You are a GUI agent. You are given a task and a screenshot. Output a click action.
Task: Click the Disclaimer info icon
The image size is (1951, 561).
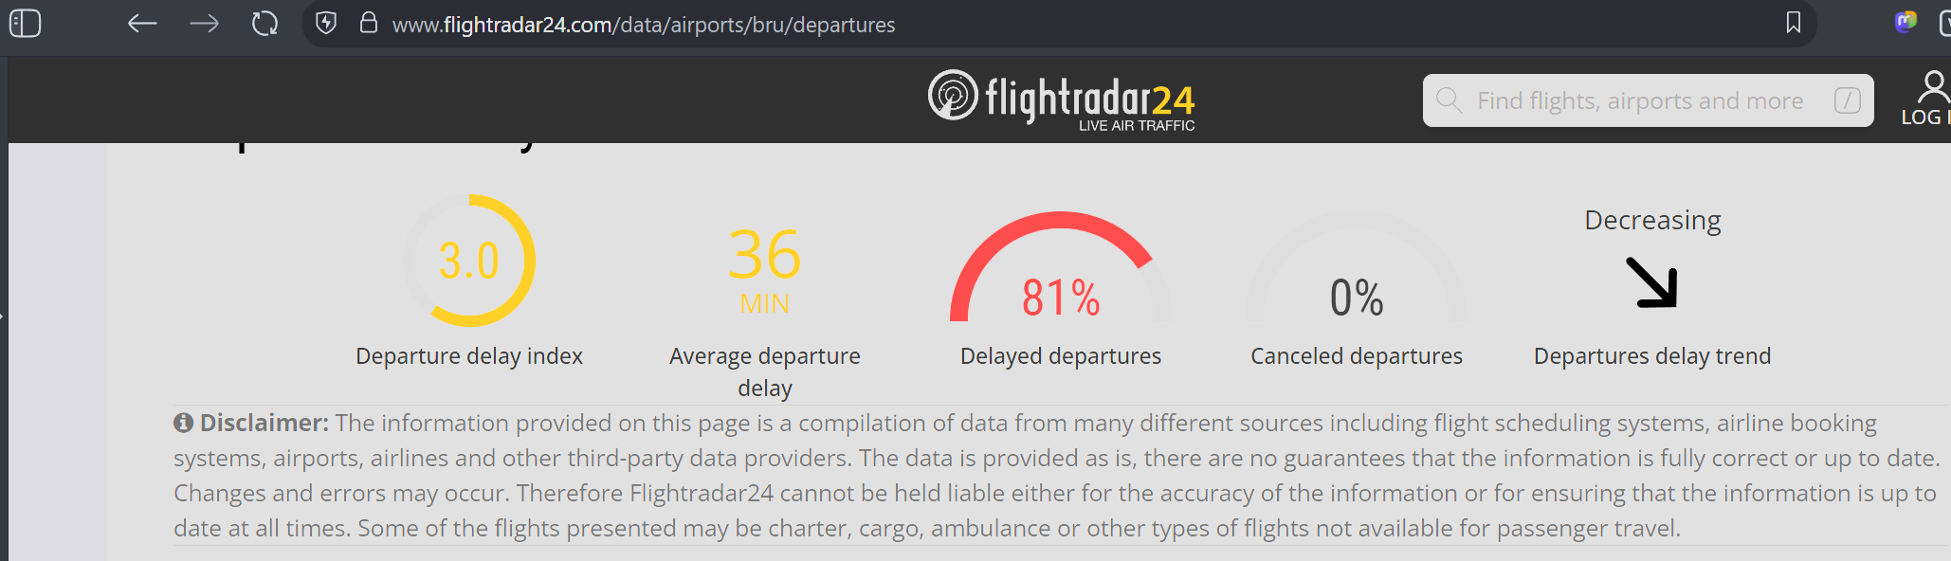[183, 423]
